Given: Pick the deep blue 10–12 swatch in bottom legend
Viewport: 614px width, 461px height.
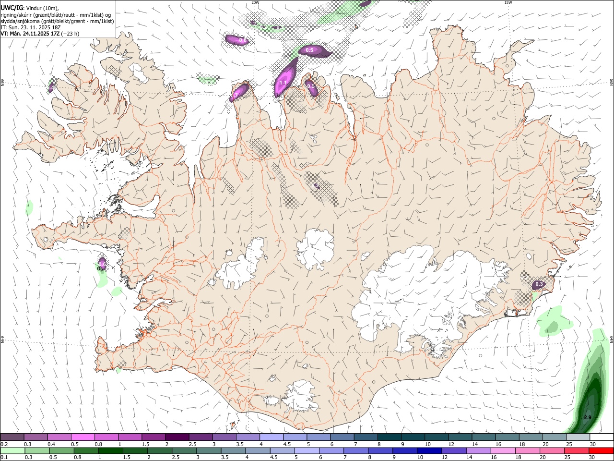Looking at the screenshot, I should click(x=430, y=451).
